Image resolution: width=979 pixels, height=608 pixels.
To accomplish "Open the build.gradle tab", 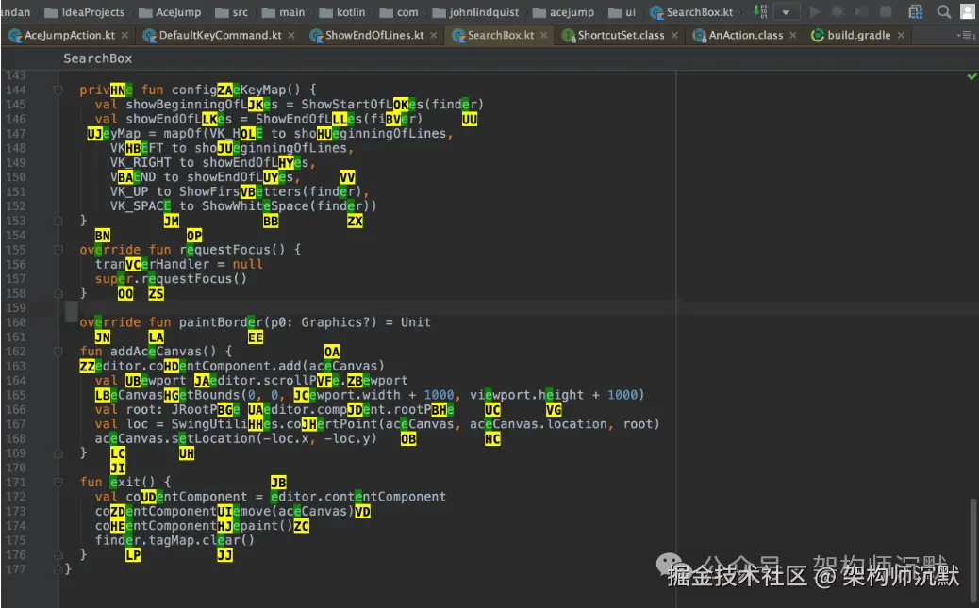I will [x=858, y=36].
